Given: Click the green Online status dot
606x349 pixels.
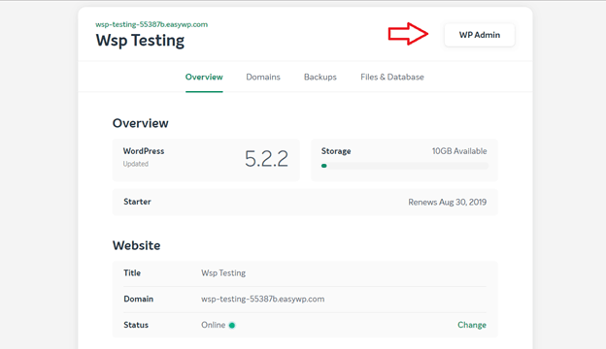Looking at the screenshot, I should coord(232,325).
